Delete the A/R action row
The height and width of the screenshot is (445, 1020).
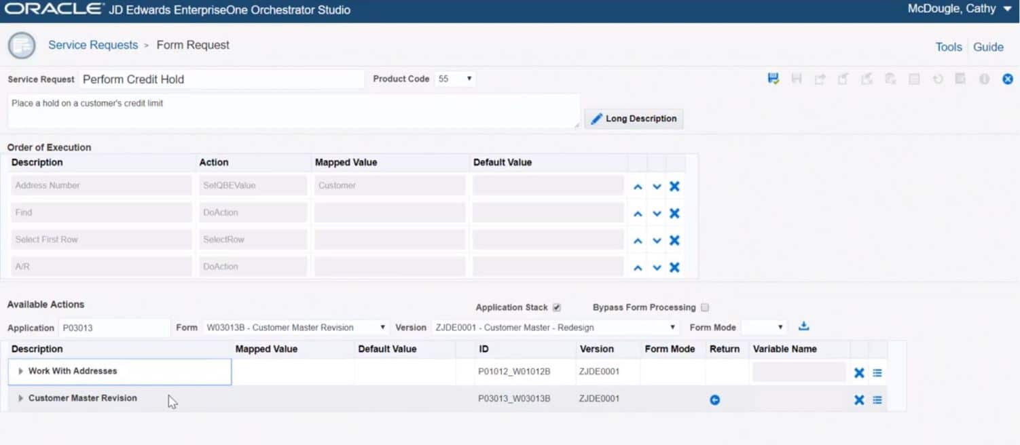[x=674, y=267]
